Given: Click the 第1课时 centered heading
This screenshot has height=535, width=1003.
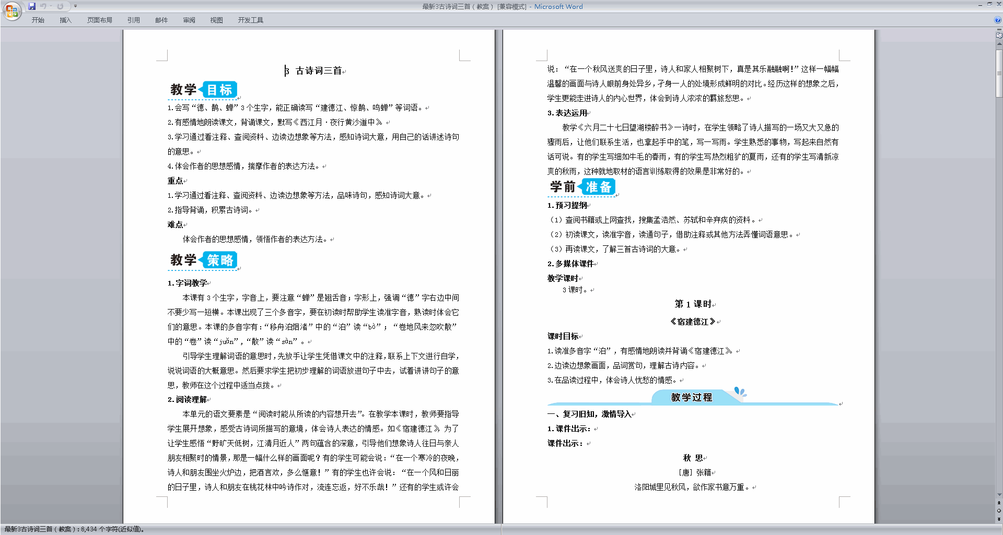Looking at the screenshot, I should 693,304.
